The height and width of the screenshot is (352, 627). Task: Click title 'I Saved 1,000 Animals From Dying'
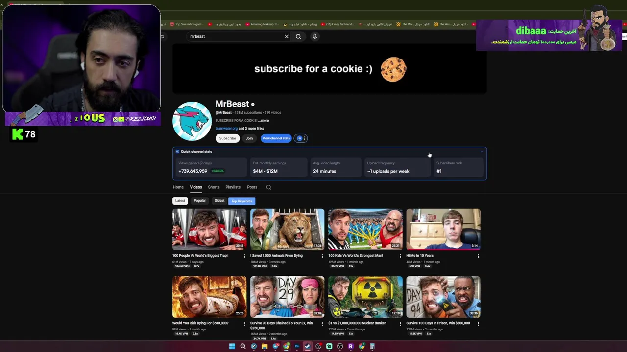tap(276, 256)
